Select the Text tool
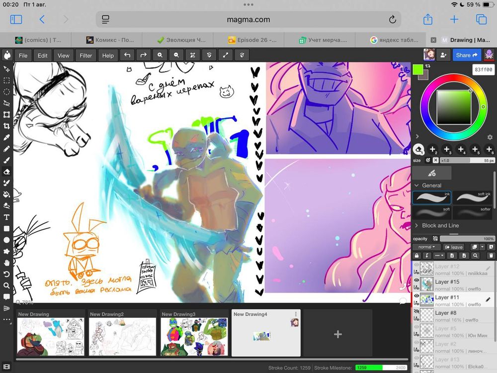The image size is (497, 373). 6,217
